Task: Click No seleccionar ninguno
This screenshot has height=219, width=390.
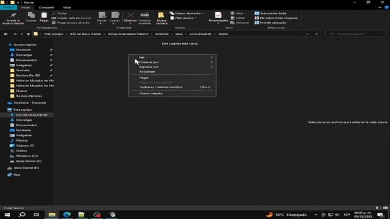Action: [x=276, y=18]
